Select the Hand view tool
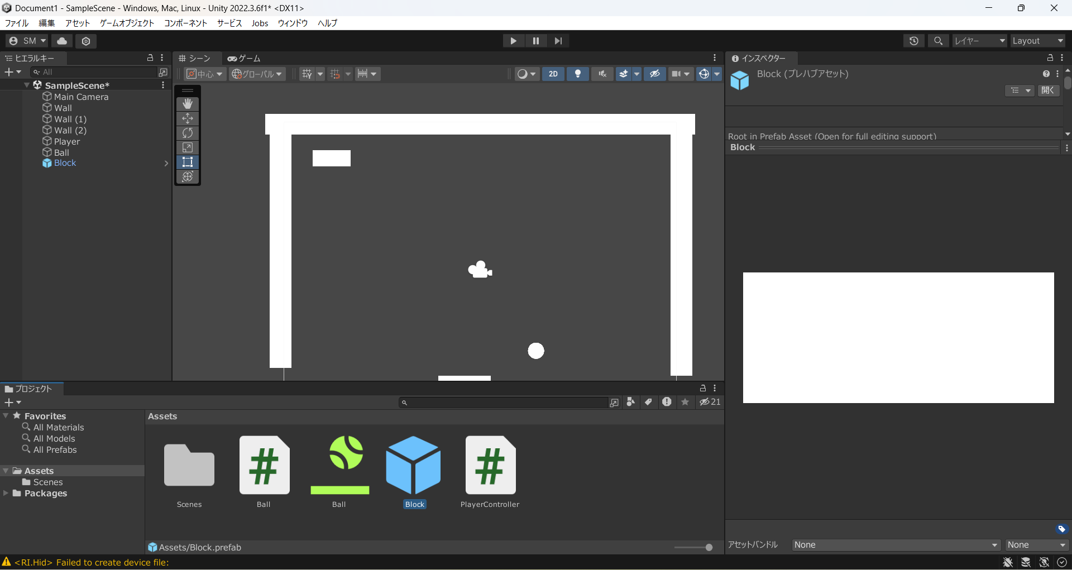Viewport: 1072px width, 570px height. click(188, 104)
